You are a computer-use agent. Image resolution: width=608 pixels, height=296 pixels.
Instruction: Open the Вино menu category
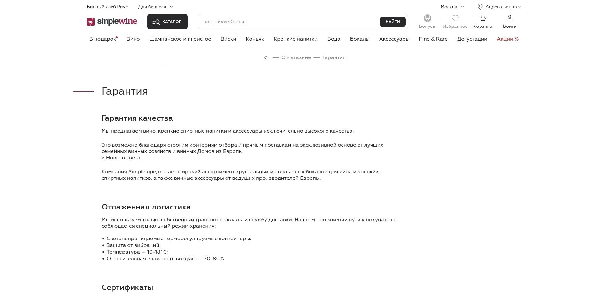point(133,39)
